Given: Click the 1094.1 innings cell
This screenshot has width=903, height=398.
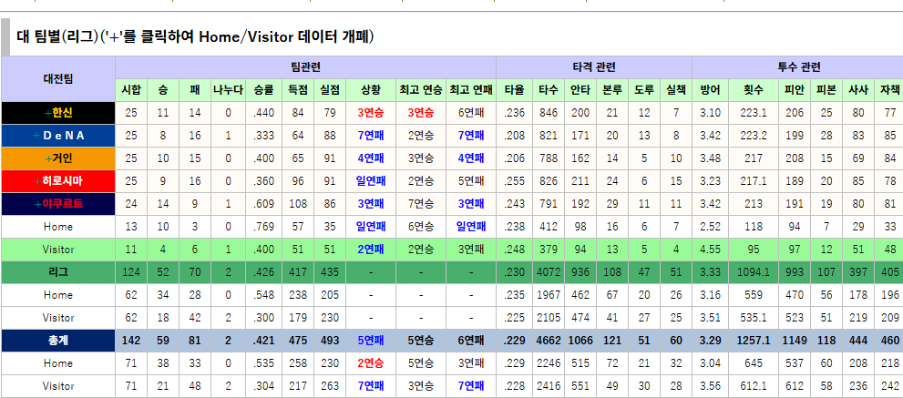Looking at the screenshot, I should click(x=754, y=272).
